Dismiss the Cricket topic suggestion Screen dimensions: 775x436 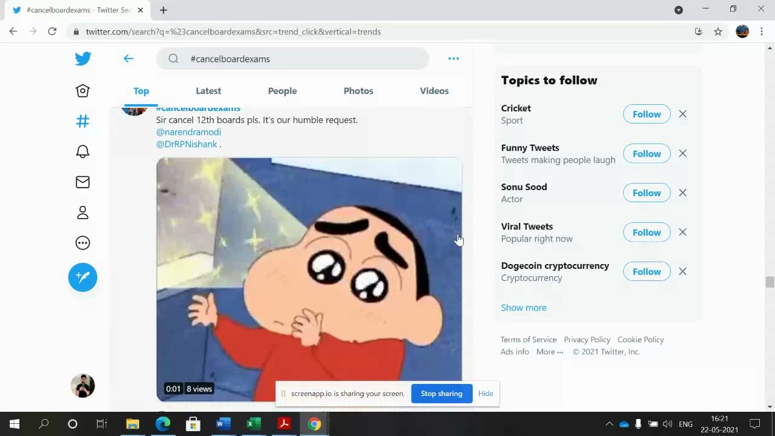pyautogui.click(x=682, y=114)
